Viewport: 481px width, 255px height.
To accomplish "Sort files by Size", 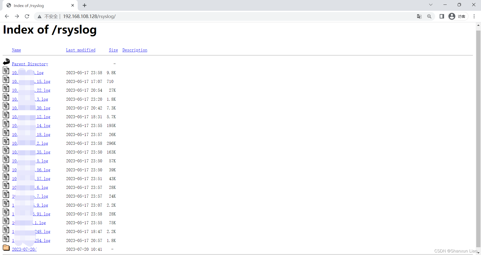I will click(x=113, y=50).
